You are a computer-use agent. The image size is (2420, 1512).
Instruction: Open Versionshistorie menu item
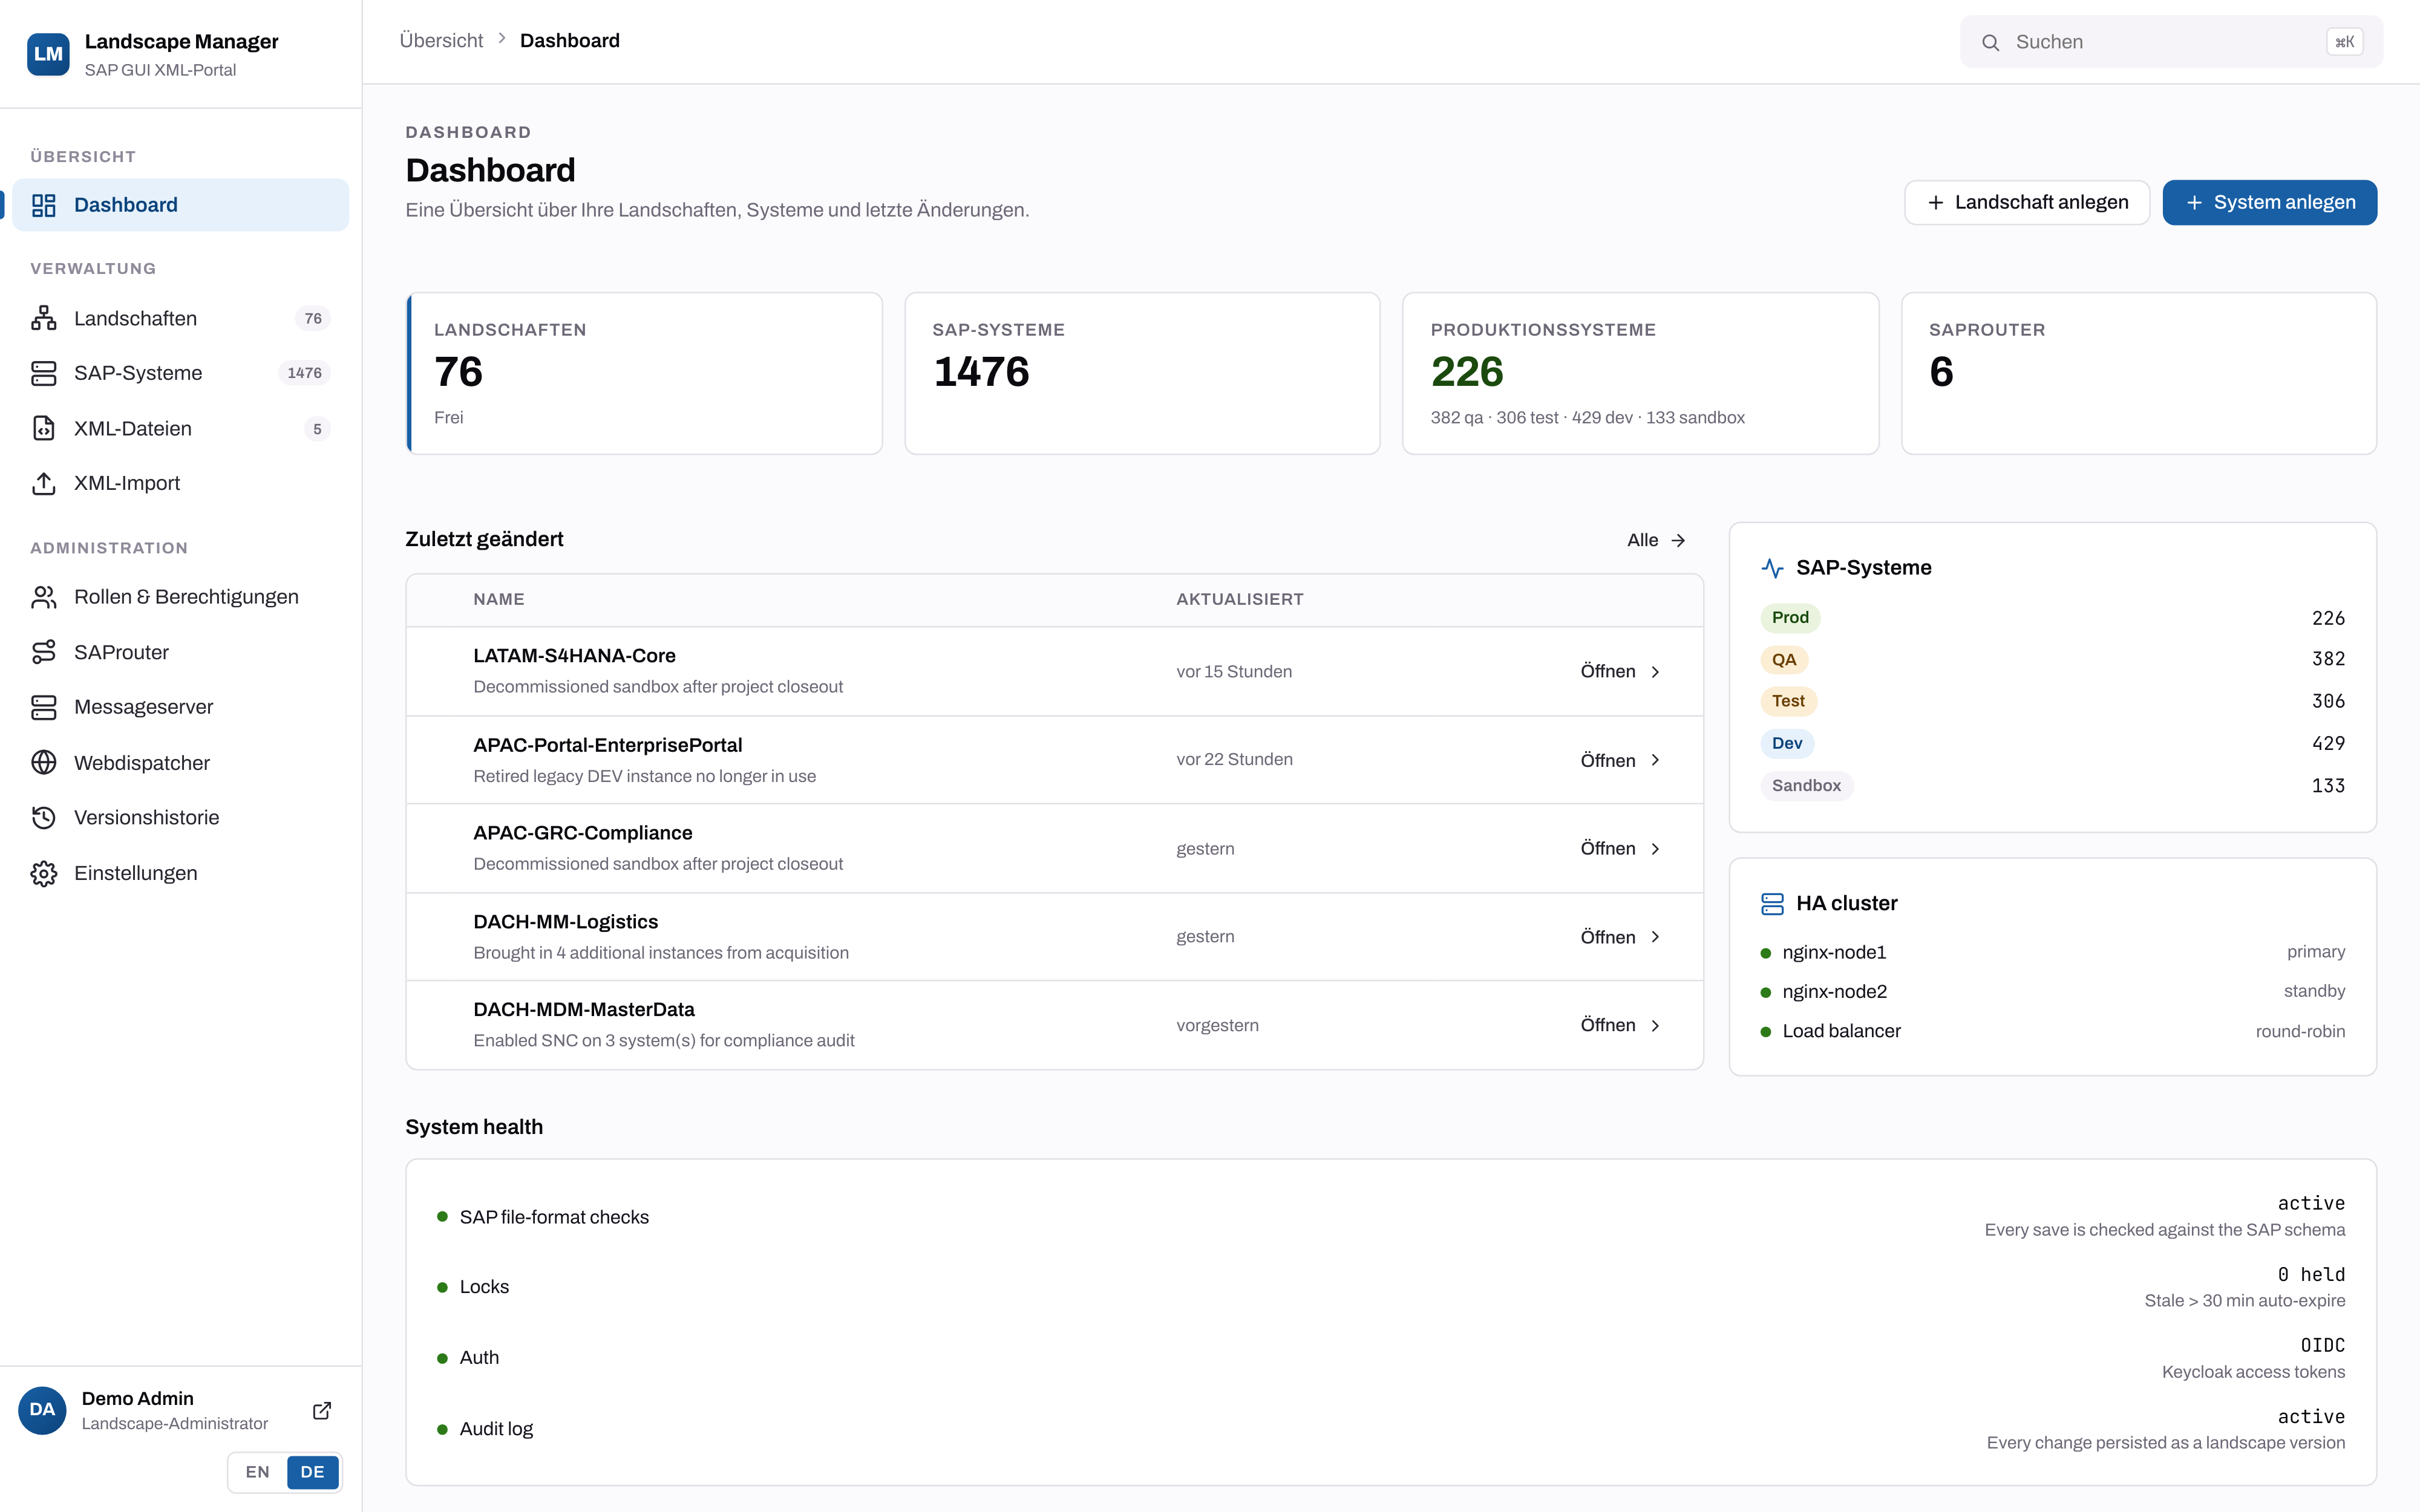pyautogui.click(x=181, y=818)
